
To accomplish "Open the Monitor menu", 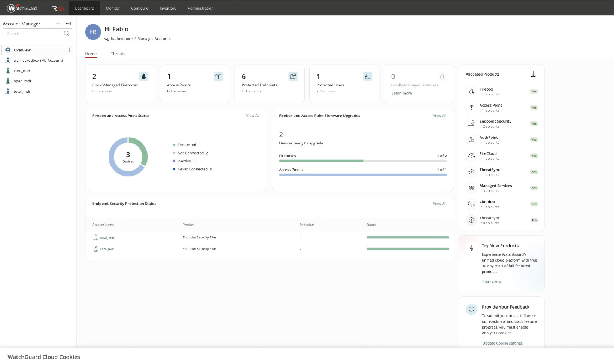I will [113, 8].
